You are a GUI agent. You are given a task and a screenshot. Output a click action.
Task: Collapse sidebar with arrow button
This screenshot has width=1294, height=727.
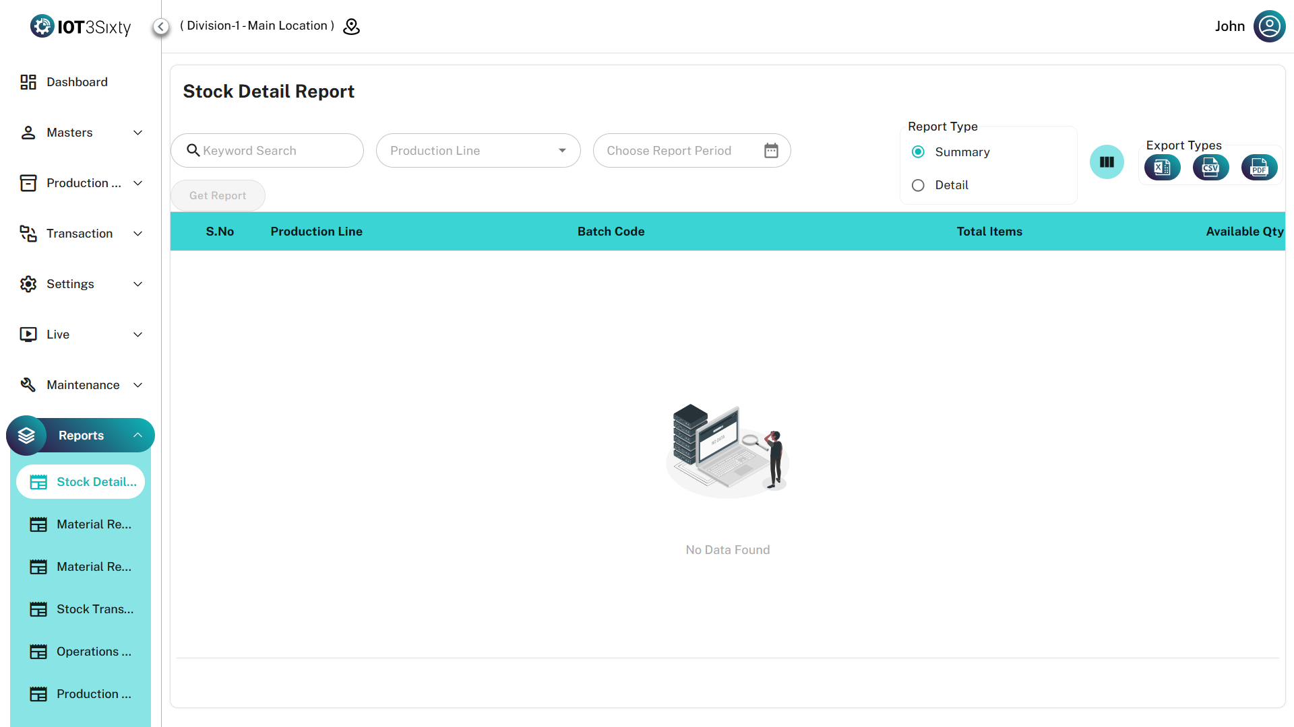160,26
